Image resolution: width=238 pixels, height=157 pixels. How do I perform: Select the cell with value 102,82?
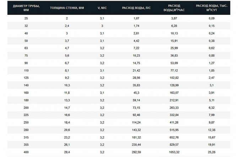click(174, 78)
